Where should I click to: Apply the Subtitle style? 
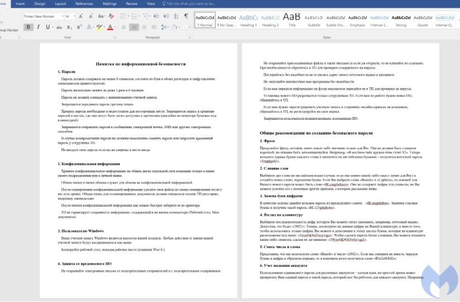pyautogui.click(x=314, y=21)
